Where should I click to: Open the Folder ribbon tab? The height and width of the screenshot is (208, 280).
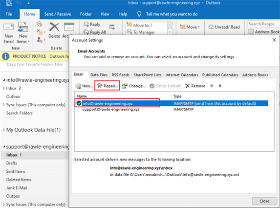point(86,14)
